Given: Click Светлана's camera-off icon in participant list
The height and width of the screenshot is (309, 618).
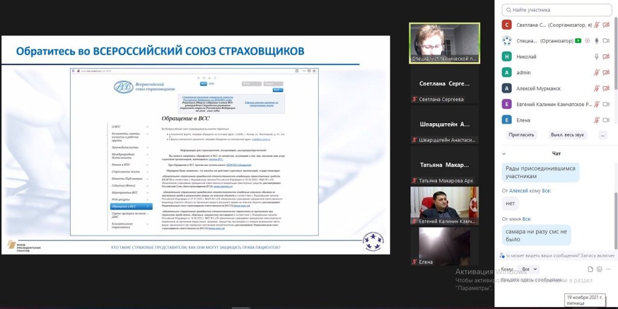Looking at the screenshot, I should 607,25.
